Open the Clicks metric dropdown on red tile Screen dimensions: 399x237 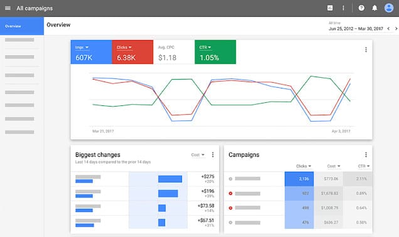click(x=124, y=48)
